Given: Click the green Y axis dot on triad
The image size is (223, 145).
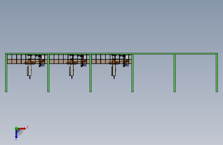Looking at the screenshot, I should [x=16, y=128].
